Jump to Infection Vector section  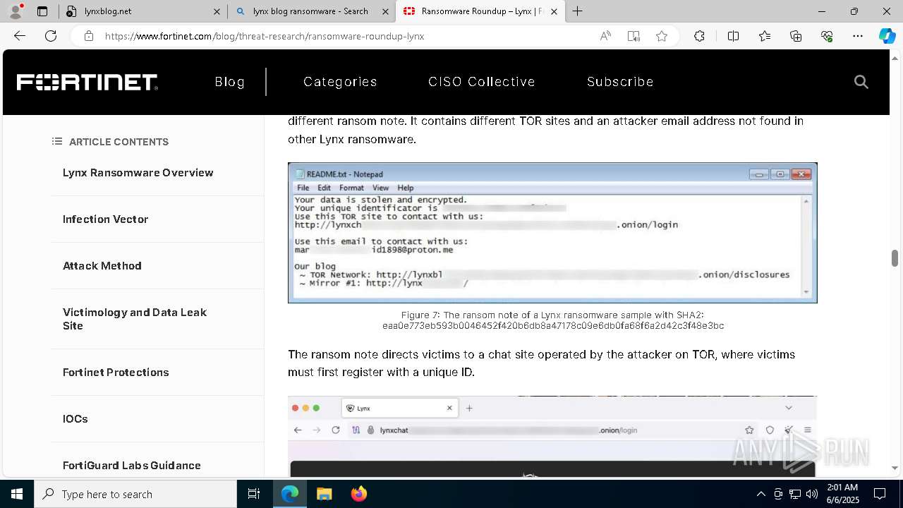[105, 219]
